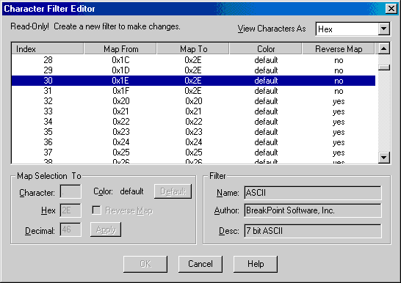The height and width of the screenshot is (283, 401).
Task: Click the Reverse Map column header
Action: 339,48
